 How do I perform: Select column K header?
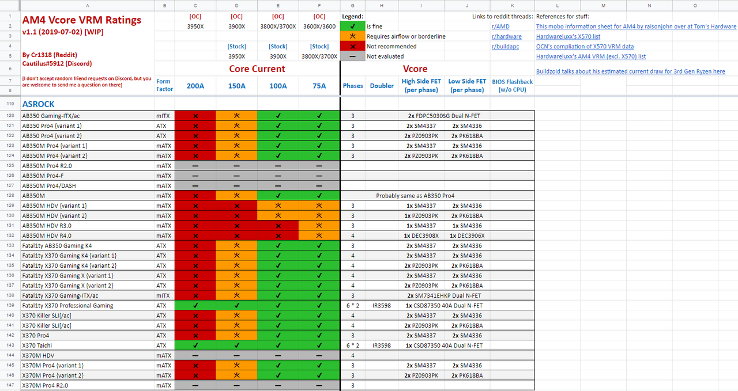coord(513,5)
